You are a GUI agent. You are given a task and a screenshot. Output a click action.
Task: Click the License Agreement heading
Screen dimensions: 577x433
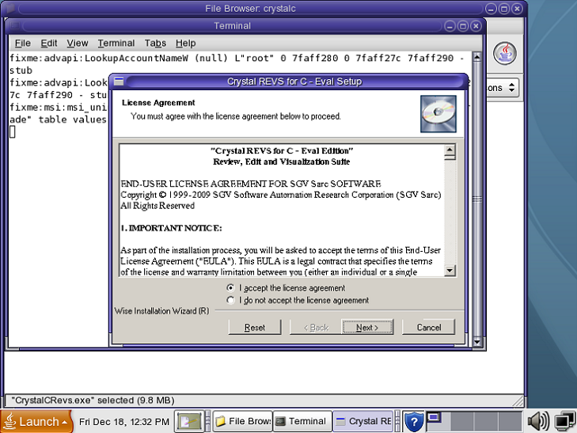158,103
